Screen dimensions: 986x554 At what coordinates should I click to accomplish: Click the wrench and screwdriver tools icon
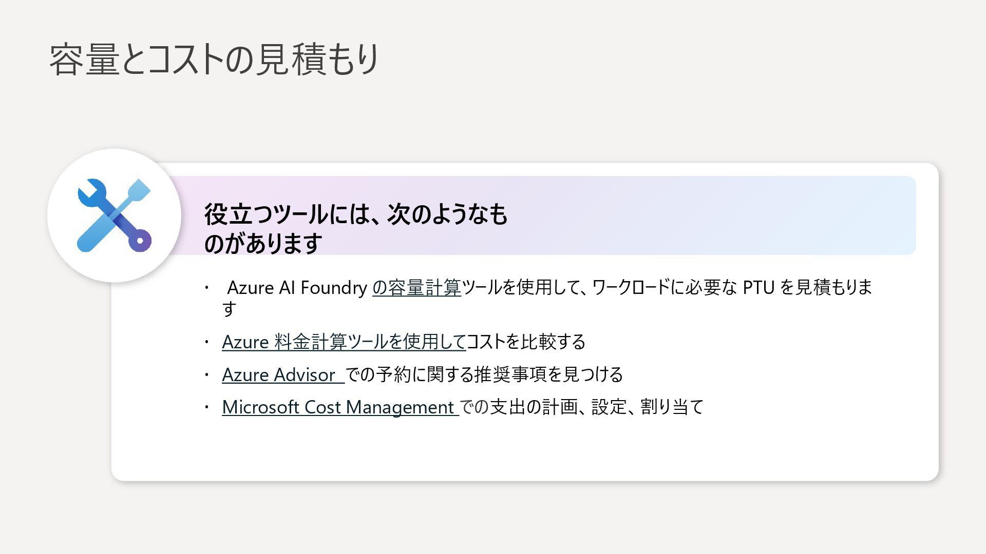(114, 215)
